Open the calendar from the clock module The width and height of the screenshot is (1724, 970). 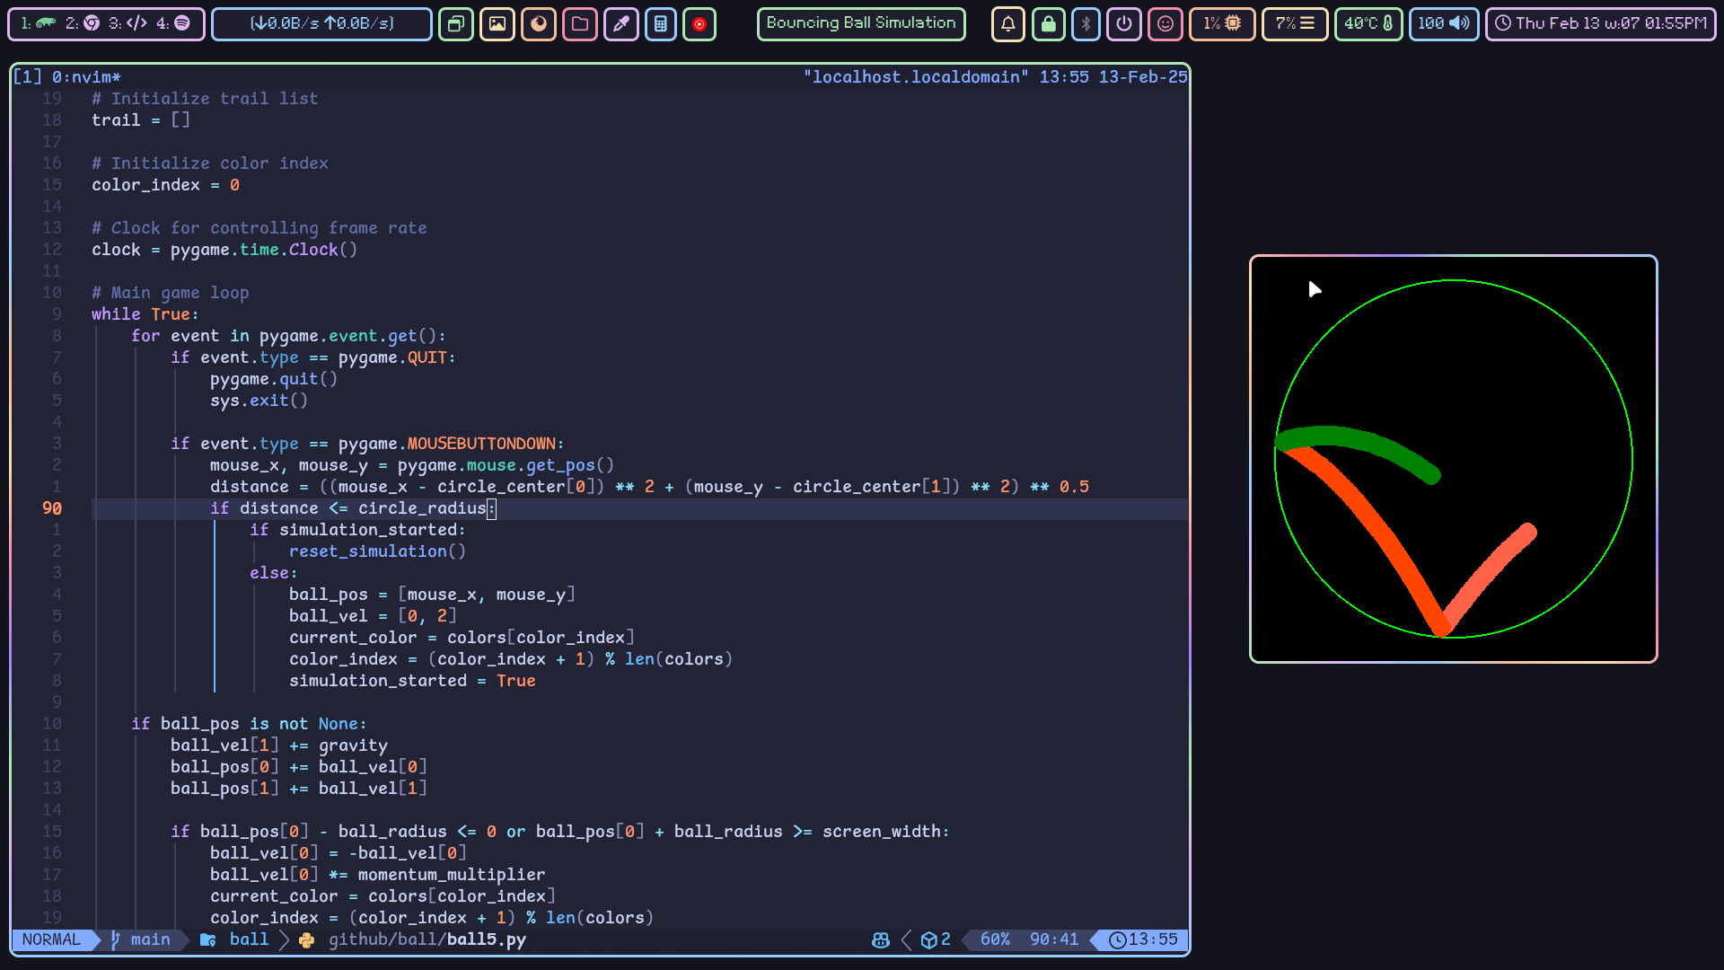click(1601, 24)
